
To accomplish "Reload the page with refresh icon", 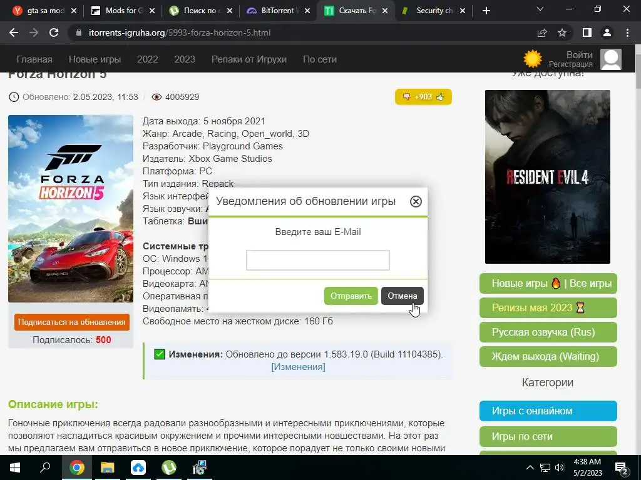I will coord(54,32).
